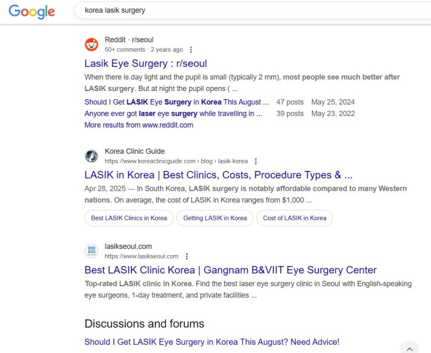Click the Korea Clinic Guide site name

point(135,151)
